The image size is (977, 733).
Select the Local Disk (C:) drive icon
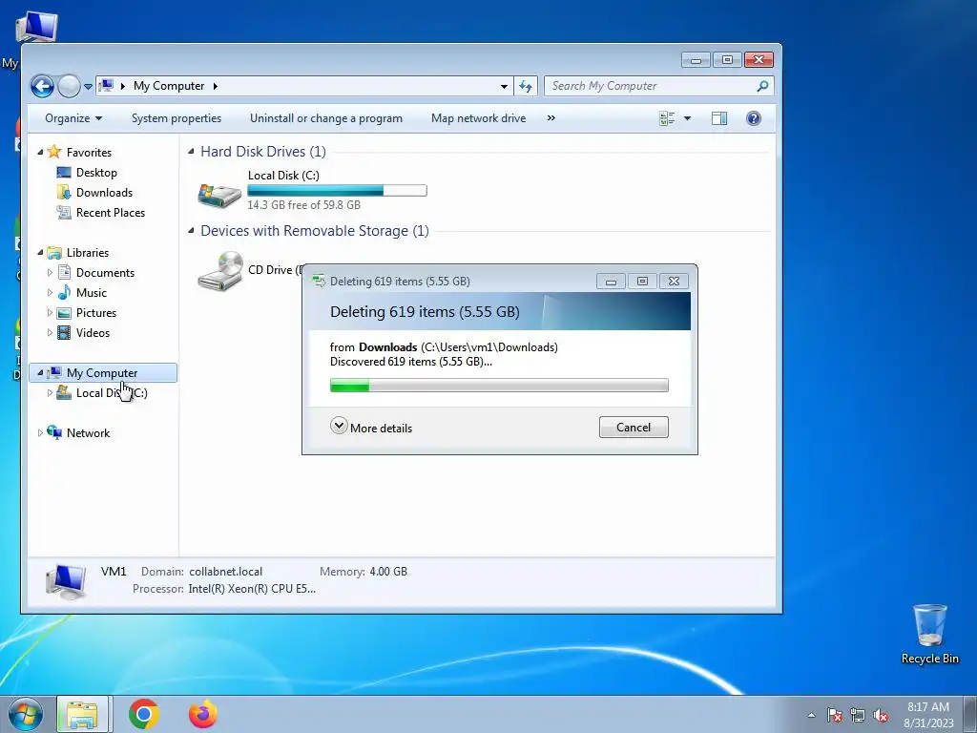coord(219,195)
